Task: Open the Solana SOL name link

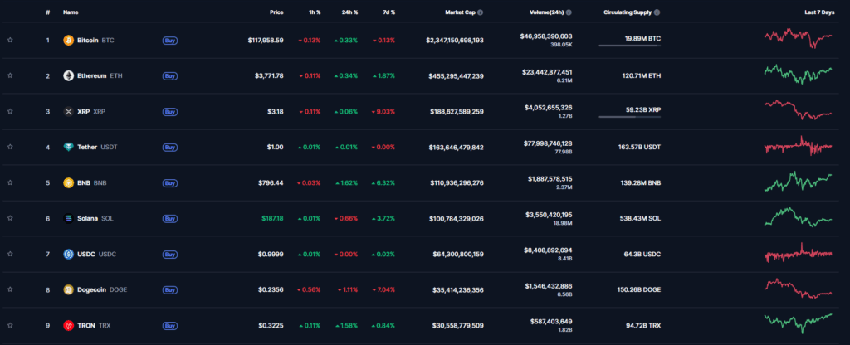Action: (x=95, y=218)
